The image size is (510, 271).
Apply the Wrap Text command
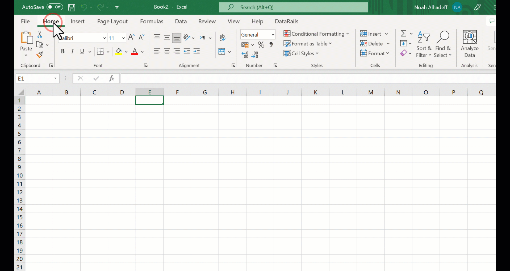222,37
